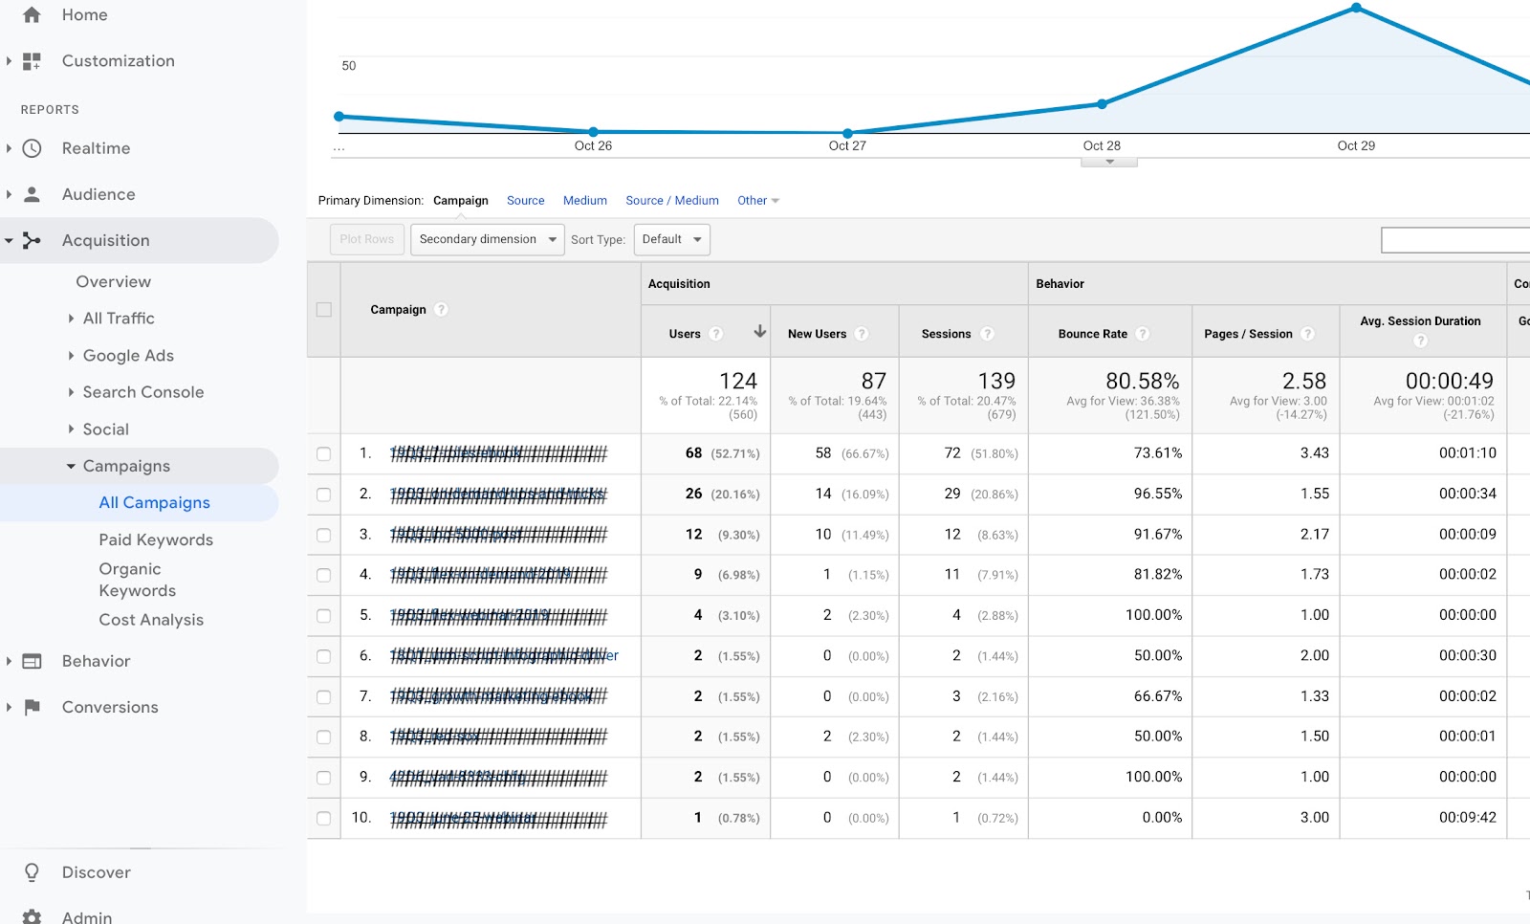
Task: Expand the Search Console submenu
Action: click(71, 392)
